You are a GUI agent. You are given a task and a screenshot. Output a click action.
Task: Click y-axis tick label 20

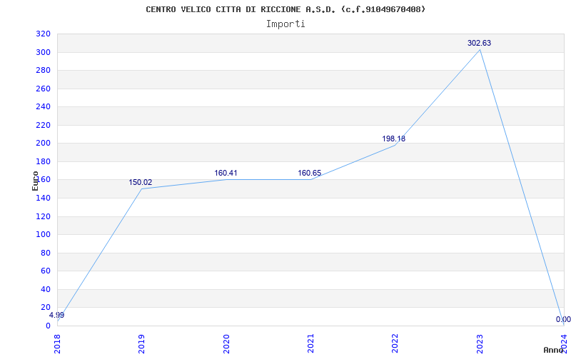click(x=46, y=308)
